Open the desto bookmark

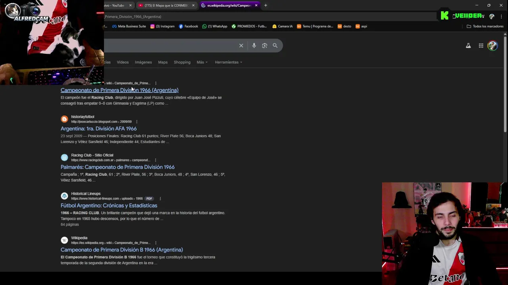pyautogui.click(x=344, y=26)
